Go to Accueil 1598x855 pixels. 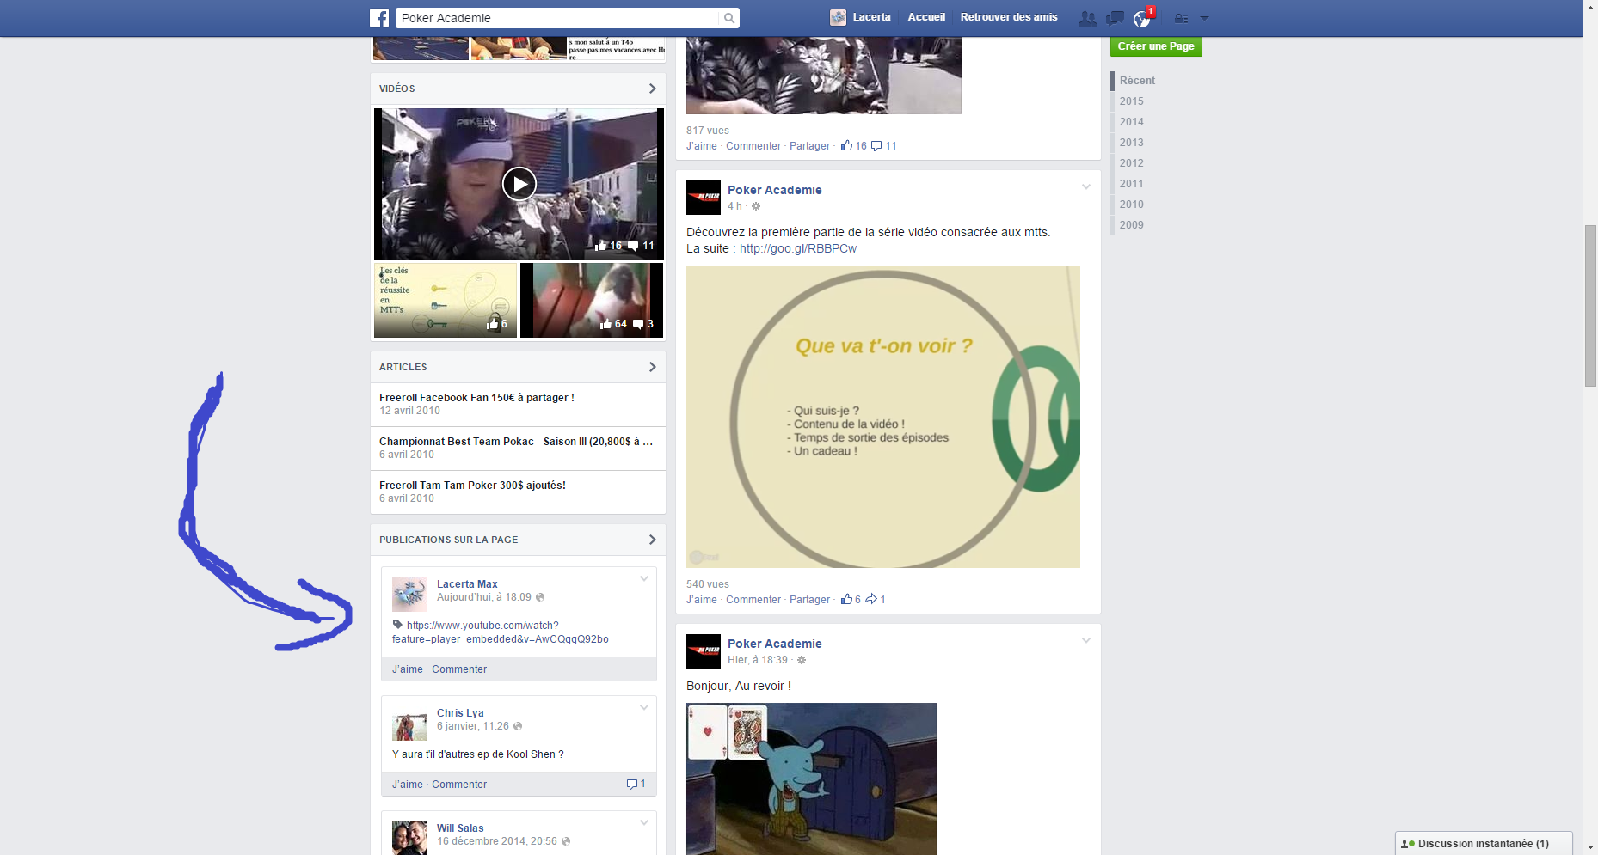point(926,17)
